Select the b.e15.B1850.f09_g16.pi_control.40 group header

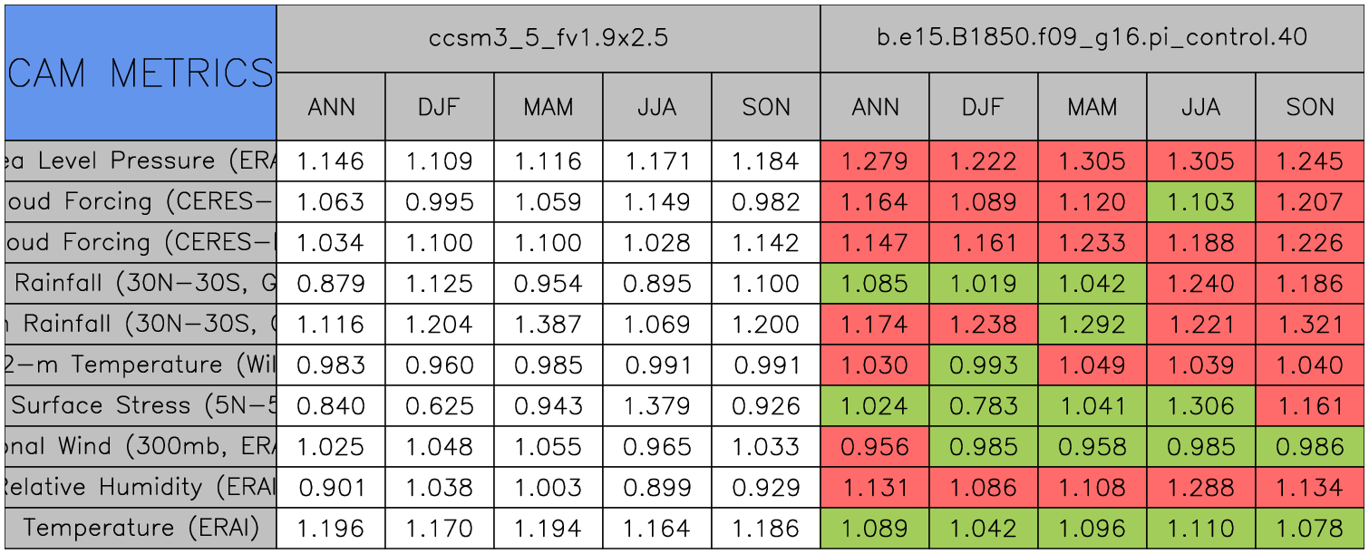(1092, 38)
